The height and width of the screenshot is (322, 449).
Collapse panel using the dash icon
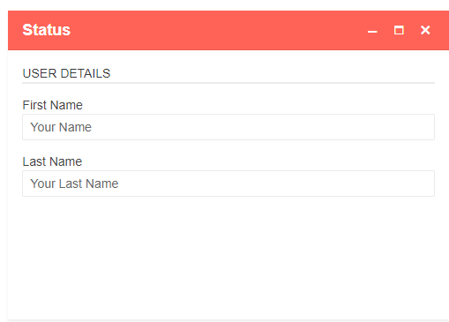372,32
